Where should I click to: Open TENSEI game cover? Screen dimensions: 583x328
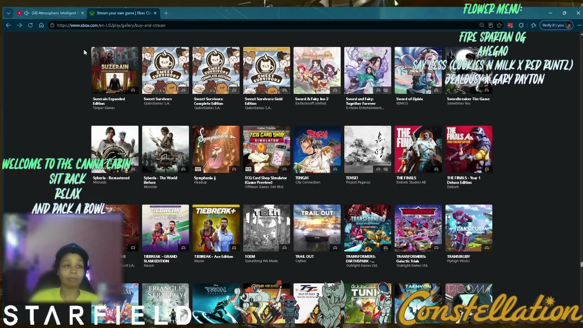[368, 149]
